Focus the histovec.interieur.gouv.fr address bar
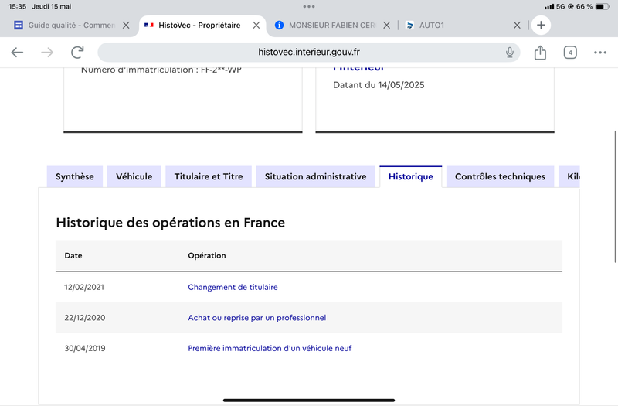This screenshot has width=618, height=406. pyautogui.click(x=308, y=52)
